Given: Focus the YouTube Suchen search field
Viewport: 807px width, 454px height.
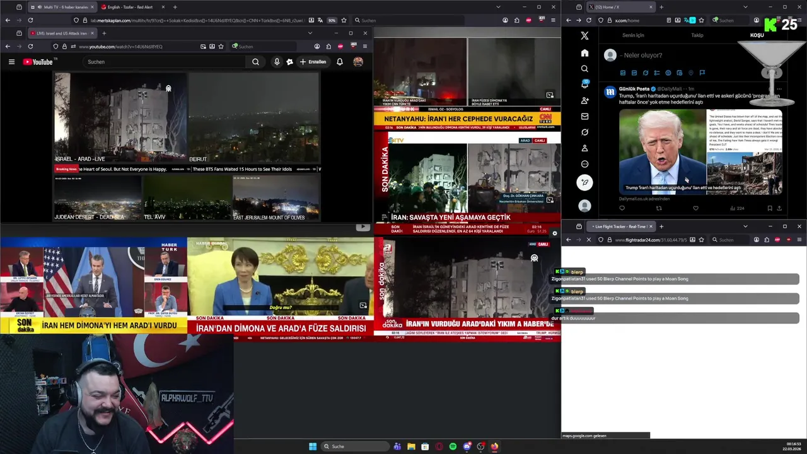Looking at the screenshot, I should coord(165,62).
